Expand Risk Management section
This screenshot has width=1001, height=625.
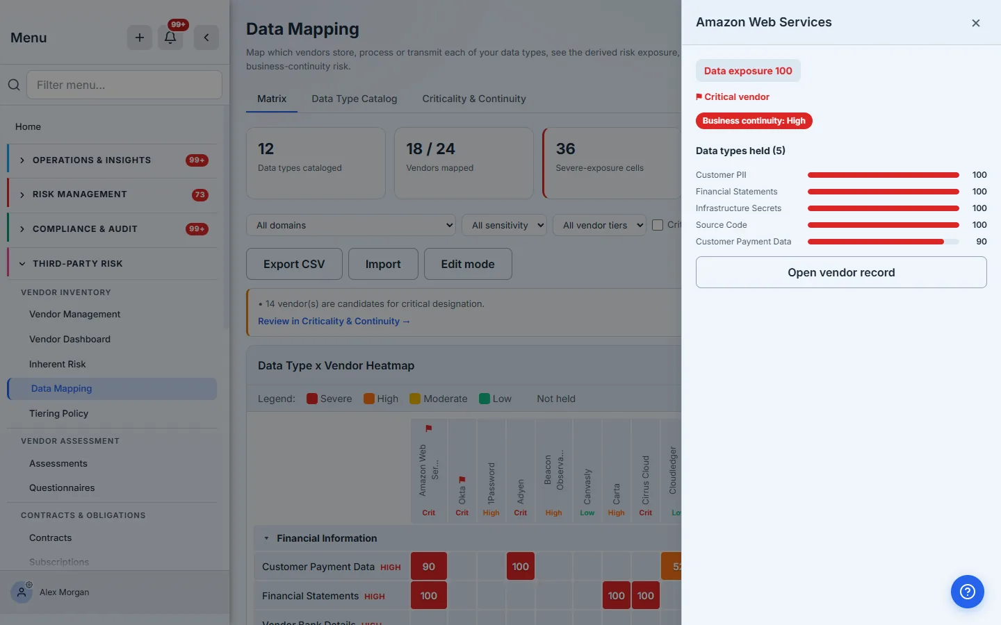pos(113,194)
